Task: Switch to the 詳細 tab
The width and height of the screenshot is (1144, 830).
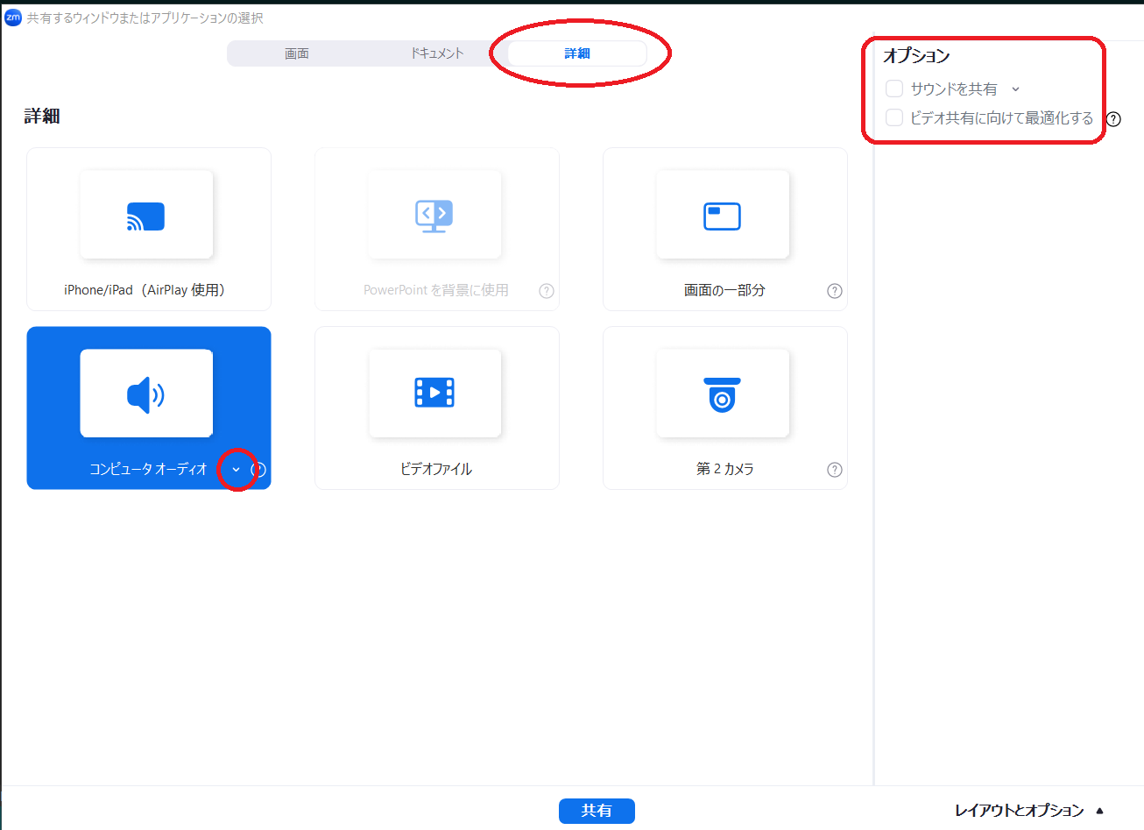Action: point(577,53)
